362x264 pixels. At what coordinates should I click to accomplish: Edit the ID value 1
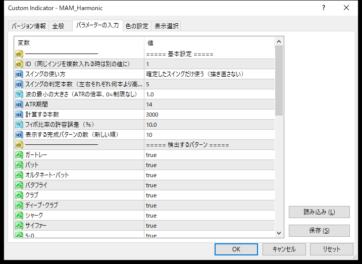pos(209,64)
